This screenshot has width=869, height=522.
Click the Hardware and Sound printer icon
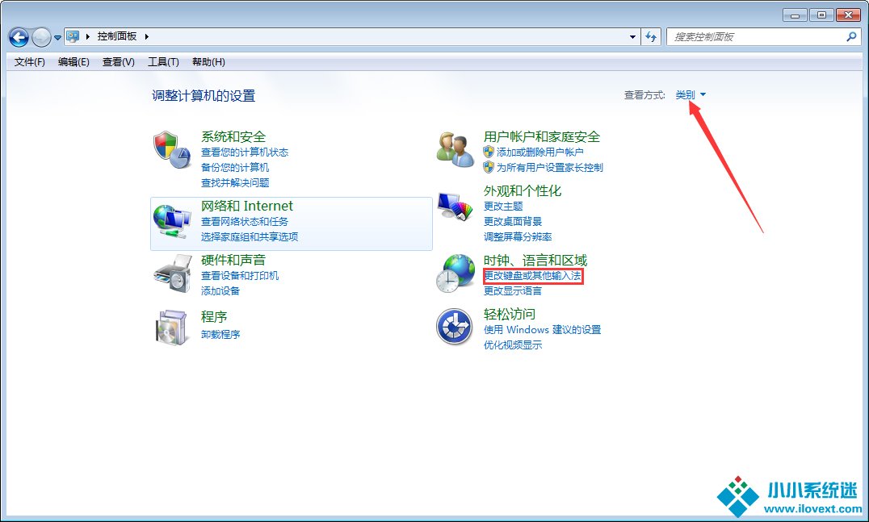[x=172, y=274]
